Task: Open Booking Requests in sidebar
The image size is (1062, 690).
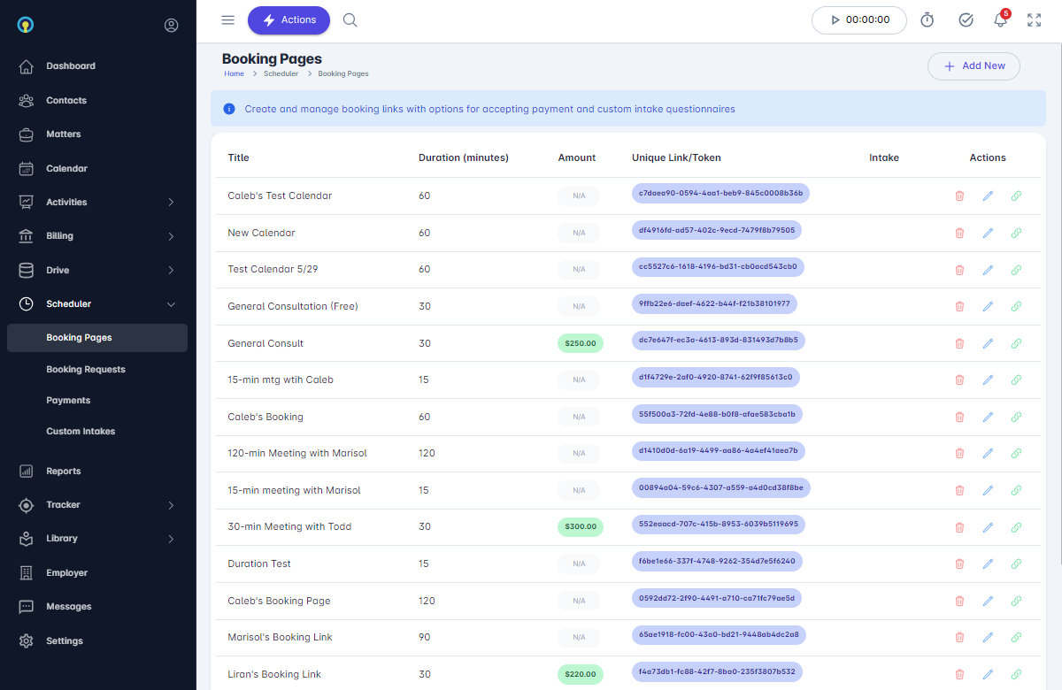Action: (86, 370)
